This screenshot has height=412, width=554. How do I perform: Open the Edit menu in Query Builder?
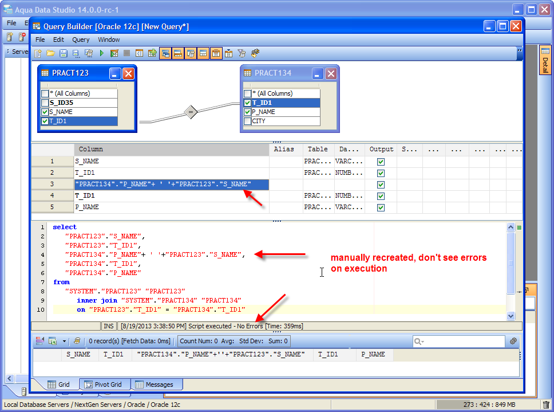click(x=58, y=40)
